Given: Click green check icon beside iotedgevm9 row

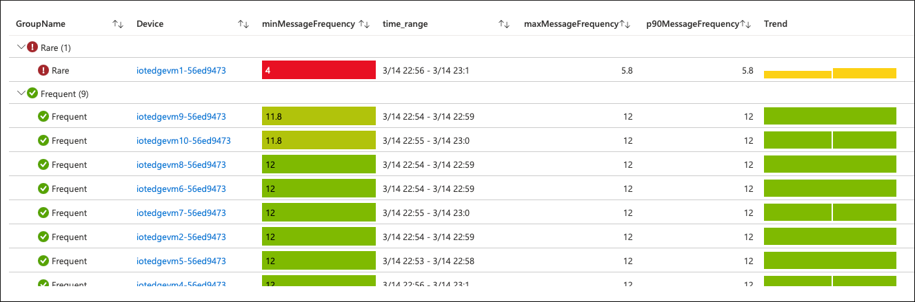Looking at the screenshot, I should [43, 117].
